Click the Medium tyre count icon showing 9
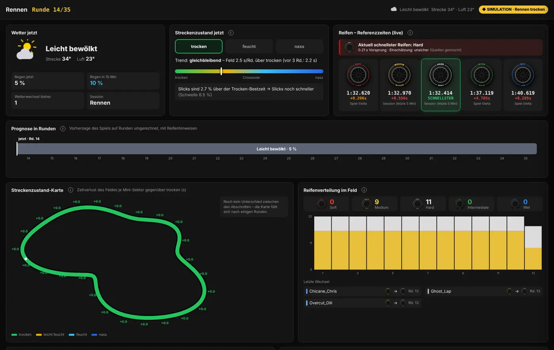Screen dimensions: 554x350 (x=367, y=204)
